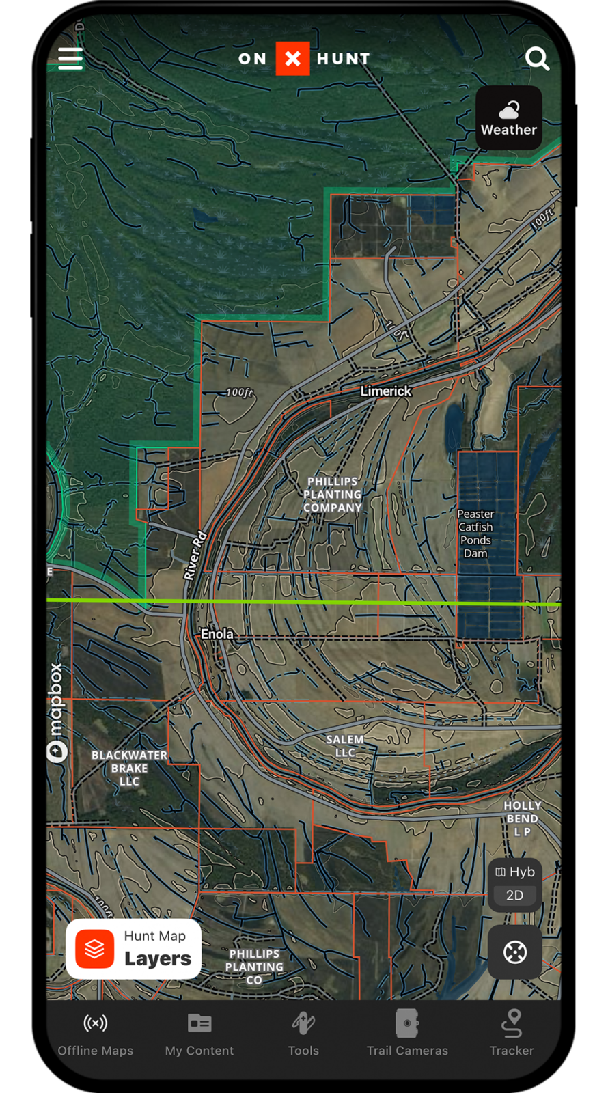Tap the Enola town label

point(217,634)
